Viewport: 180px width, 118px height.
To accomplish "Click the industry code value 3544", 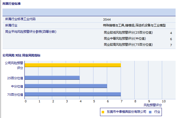I will point(107,20).
